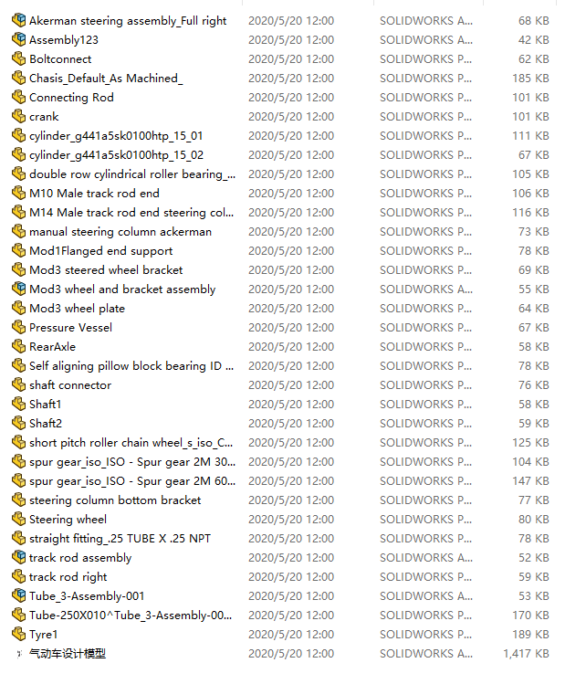This screenshot has height=684, width=586.
Task: Click the 42 KB size value
Action: coord(534,39)
